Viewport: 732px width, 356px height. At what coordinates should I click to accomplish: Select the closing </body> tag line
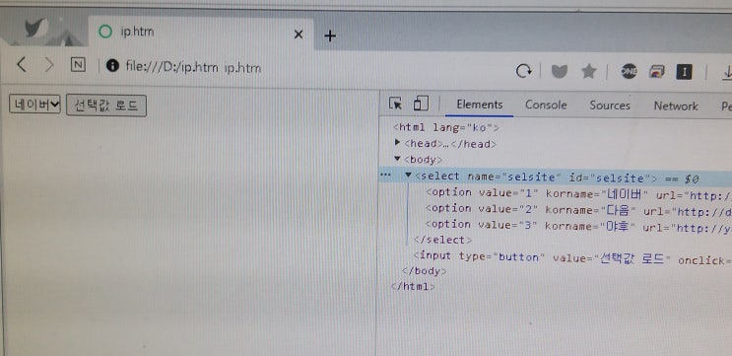click(x=425, y=271)
